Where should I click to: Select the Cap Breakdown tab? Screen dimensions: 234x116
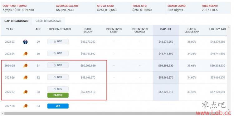click(x=16, y=21)
